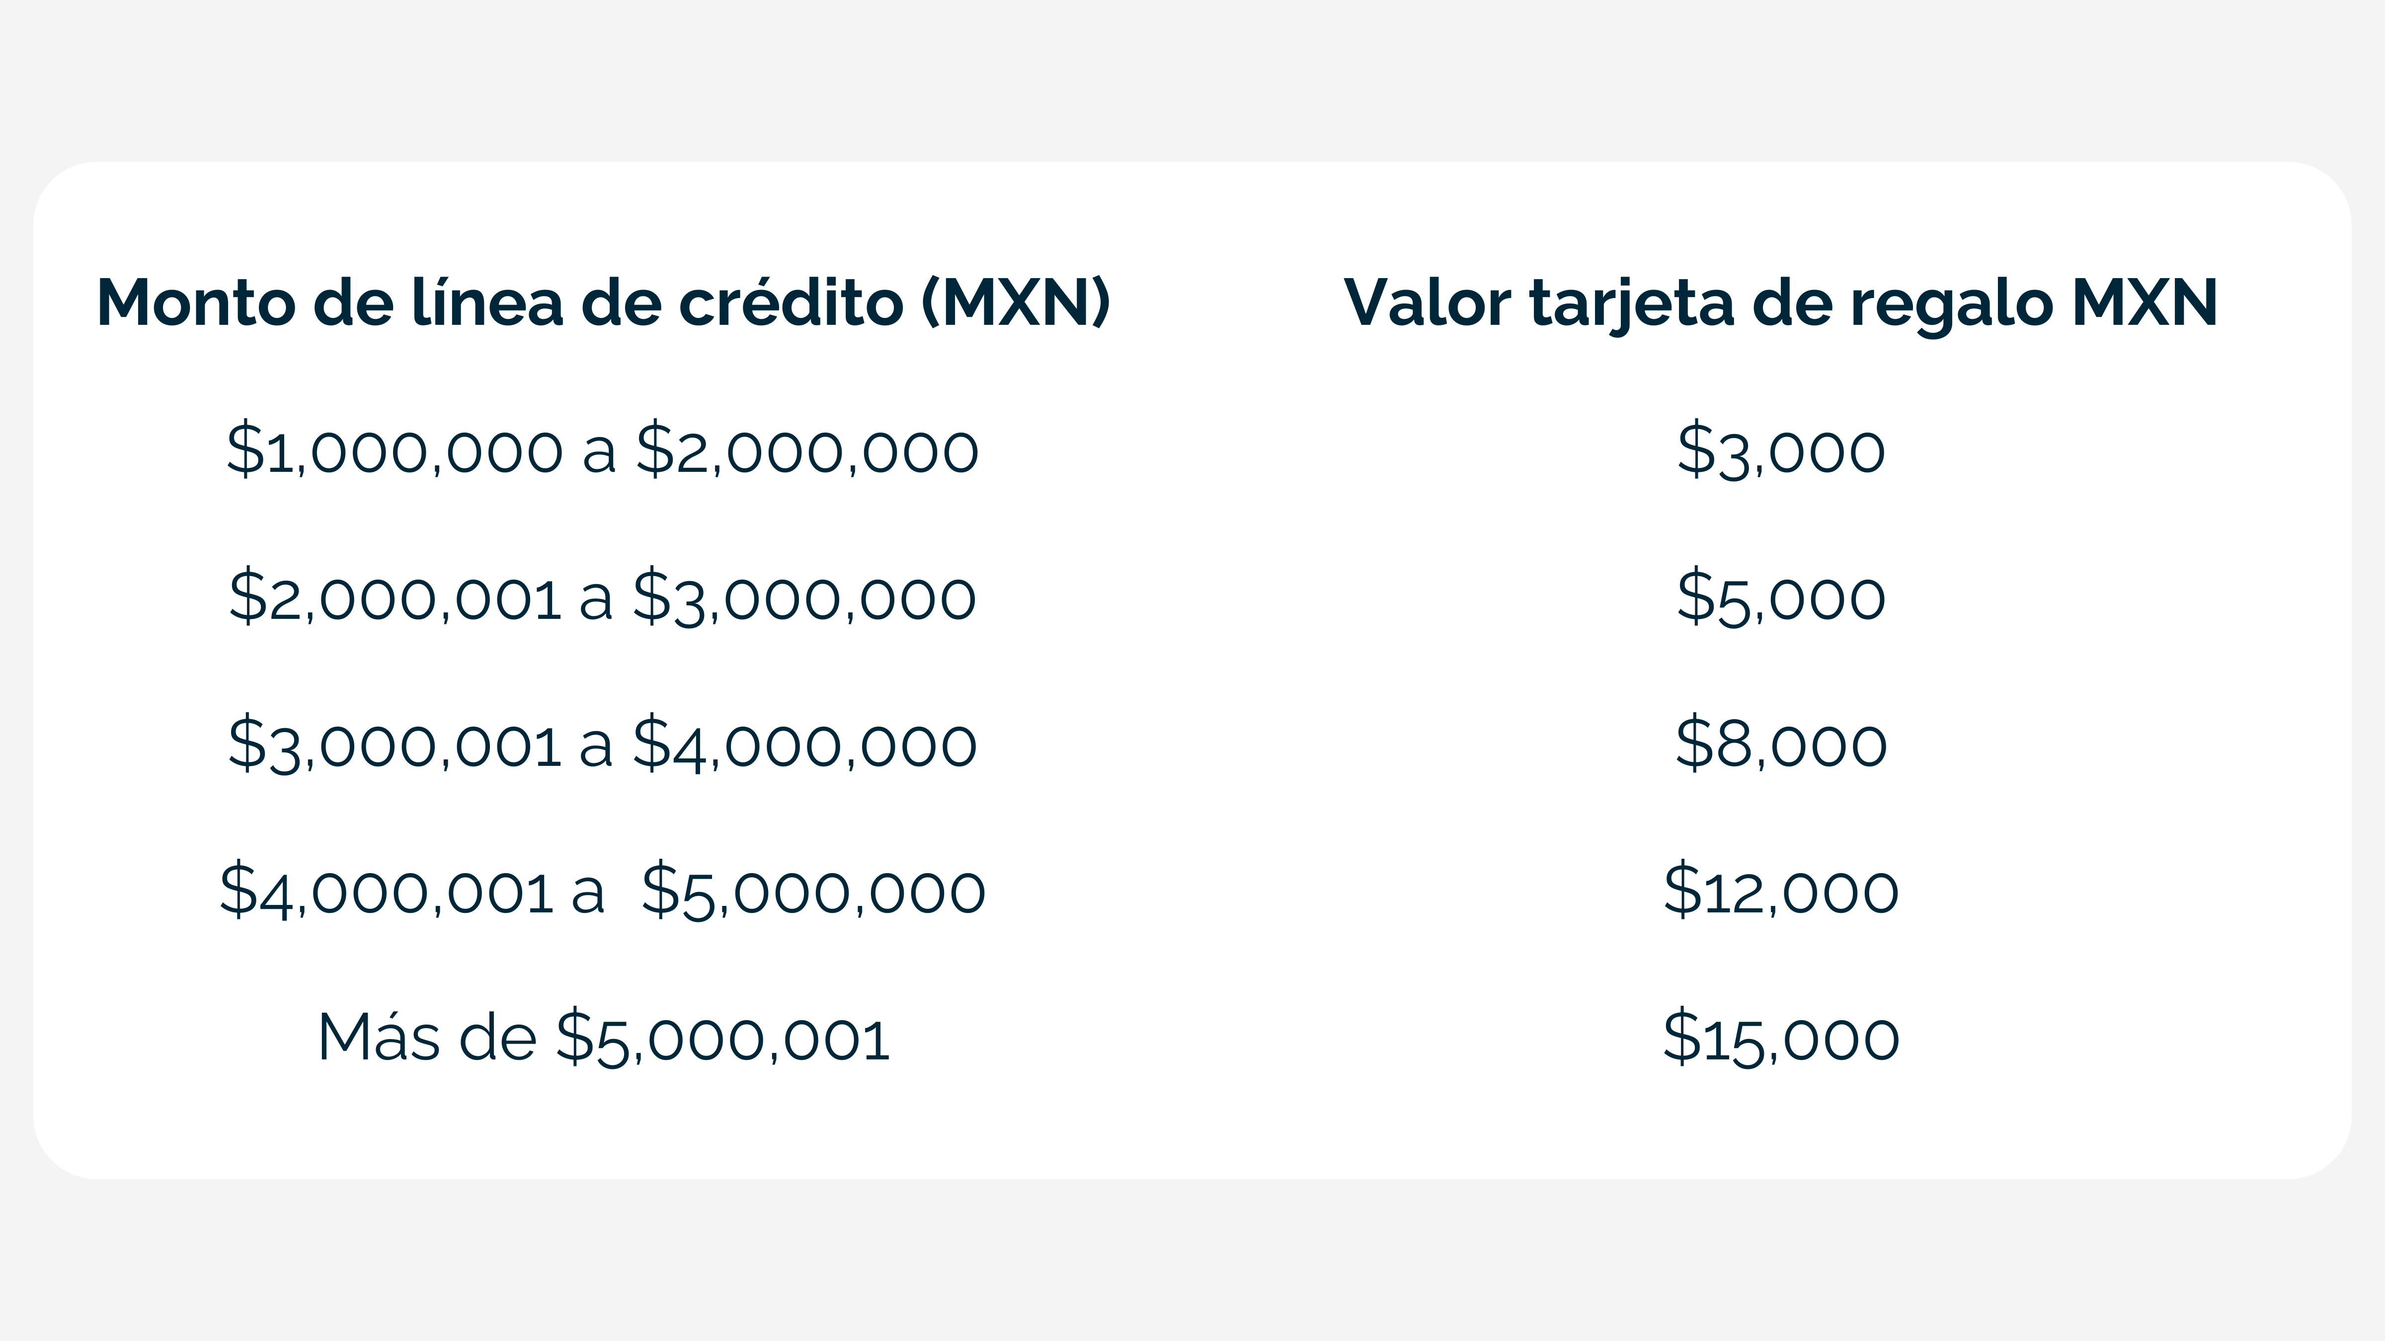Select the $5,000,000 upper limit amount

tap(813, 891)
